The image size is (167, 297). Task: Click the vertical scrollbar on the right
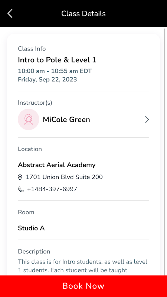click(x=164, y=151)
